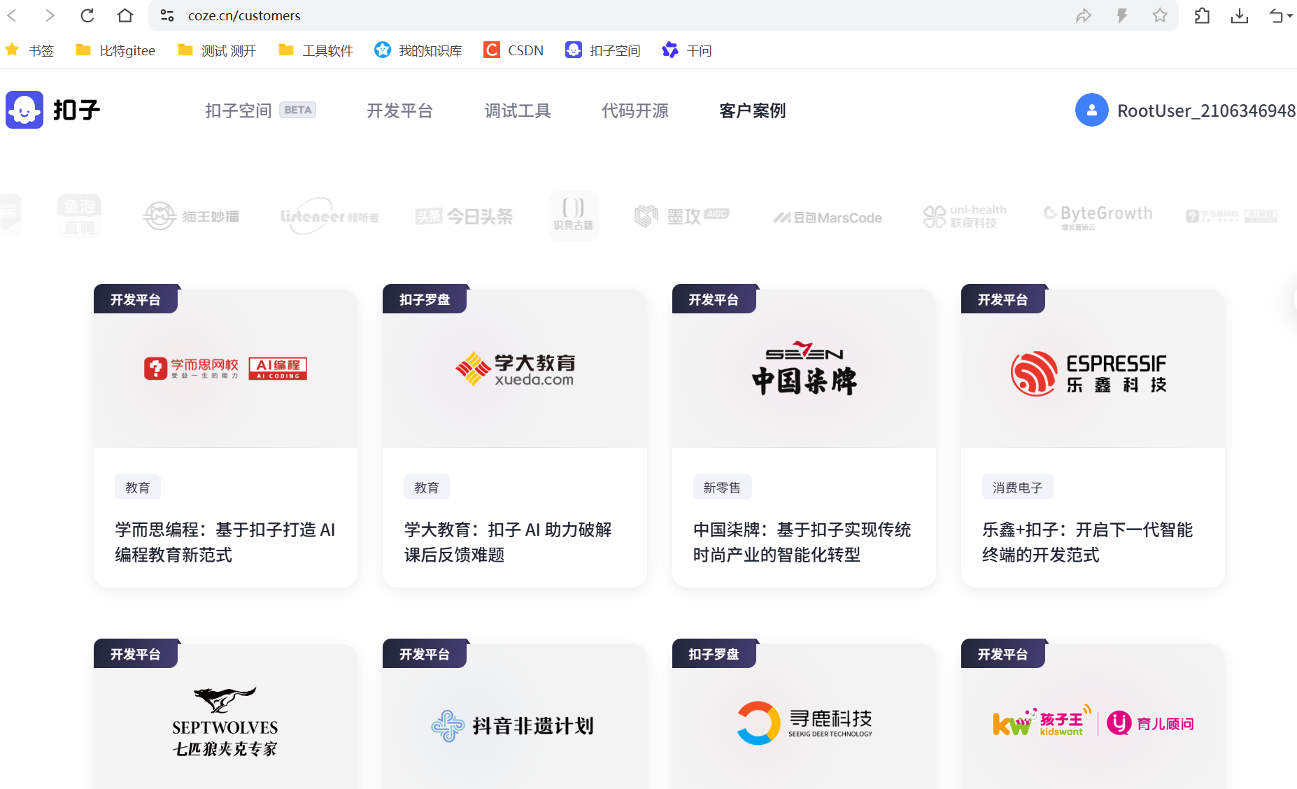1297x789 pixels.
Task: Click 开发平台 badge on 孩子王 card
Action: click(1002, 654)
